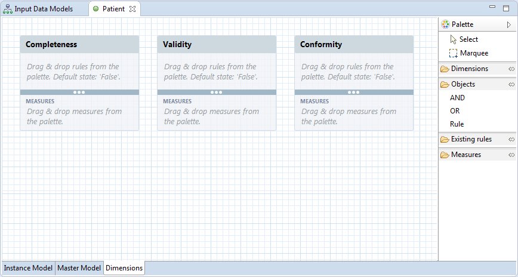The height and width of the screenshot is (277, 518).
Task: Select the Conformity dimension header
Action: click(354, 44)
